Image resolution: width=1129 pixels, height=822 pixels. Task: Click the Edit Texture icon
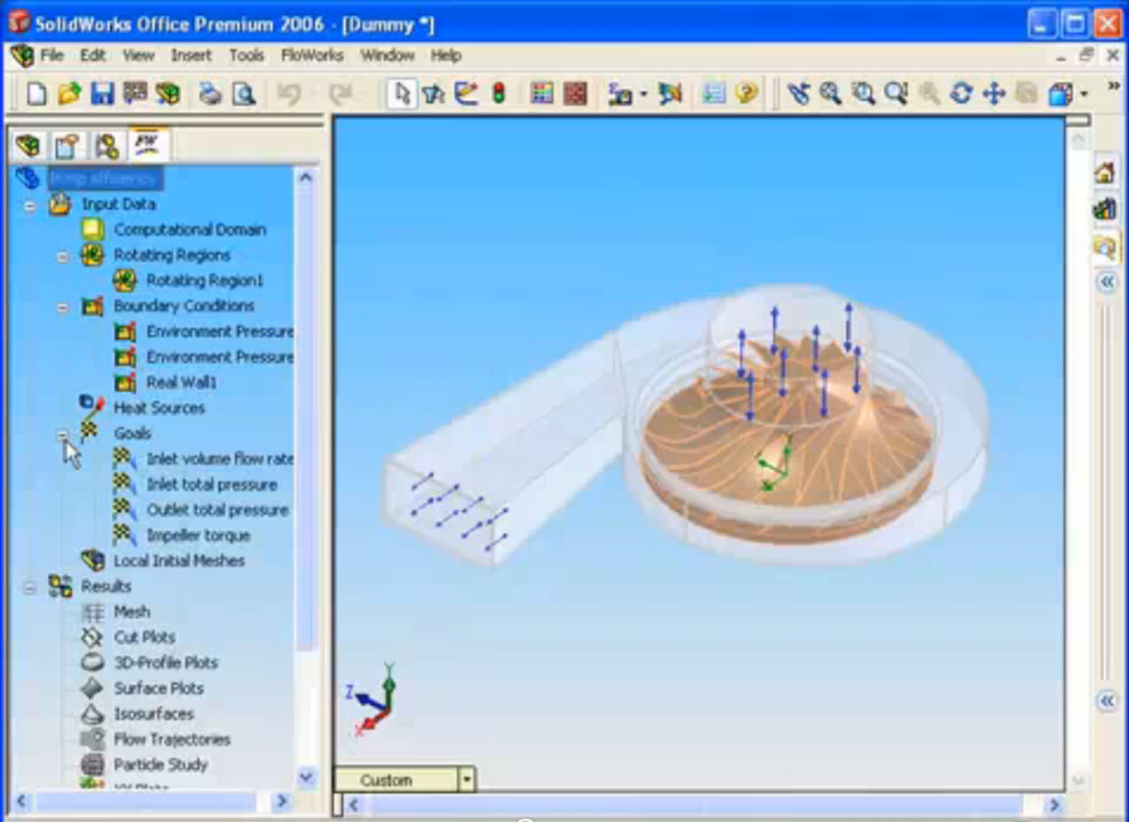[575, 93]
